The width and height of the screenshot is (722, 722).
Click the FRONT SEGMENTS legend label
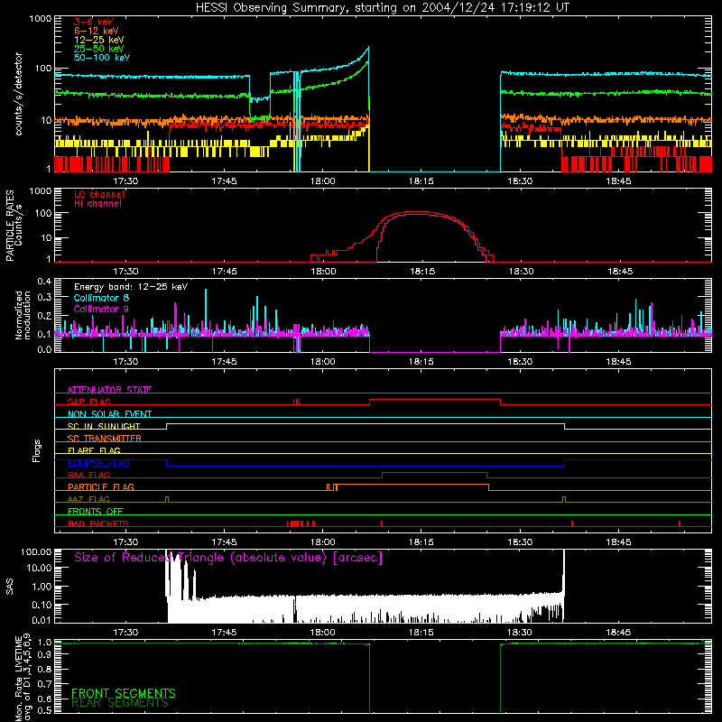124,693
